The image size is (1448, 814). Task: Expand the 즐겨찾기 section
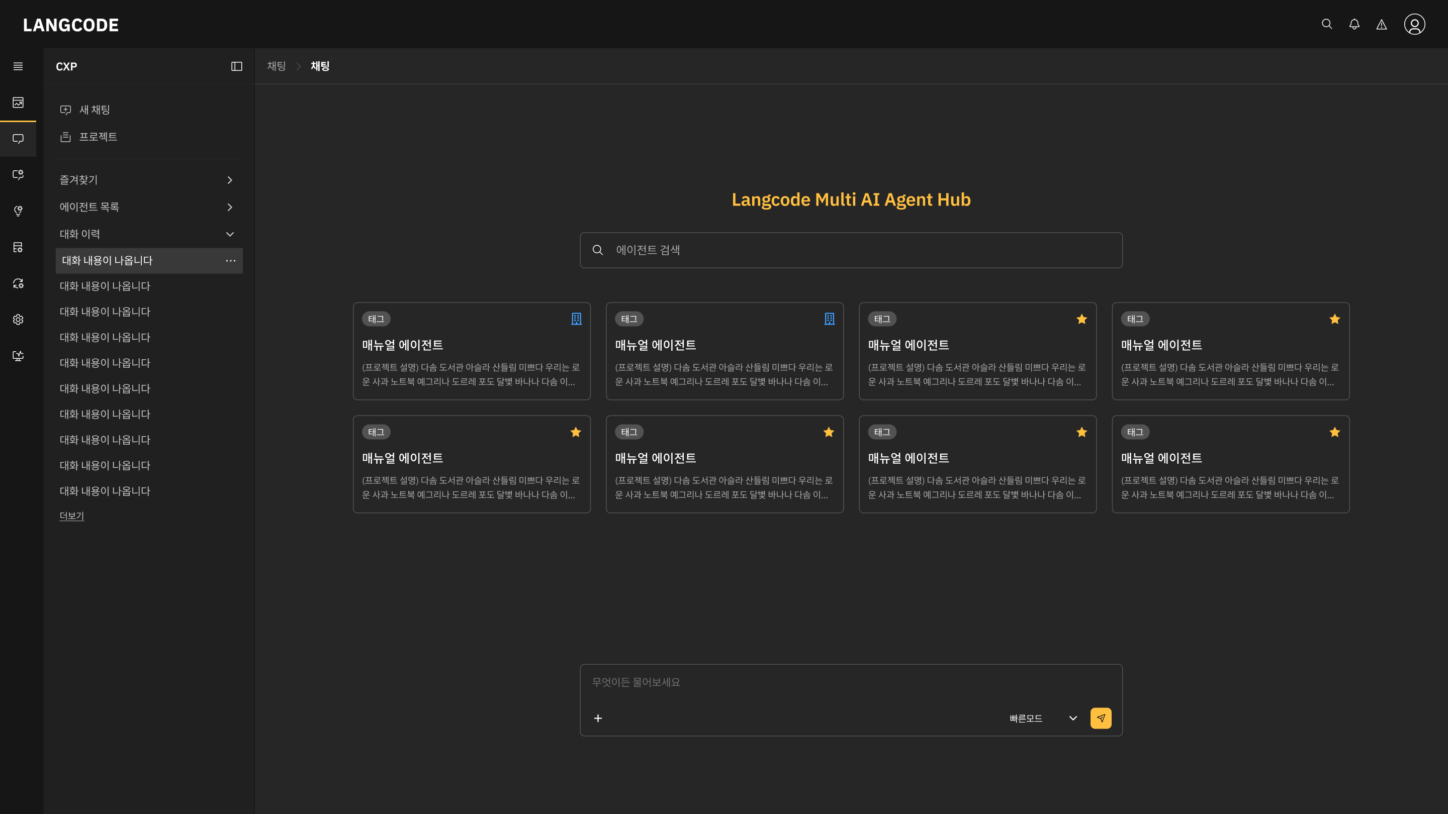click(147, 180)
